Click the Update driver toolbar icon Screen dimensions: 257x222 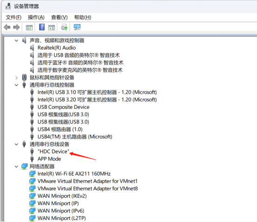click(x=64, y=27)
